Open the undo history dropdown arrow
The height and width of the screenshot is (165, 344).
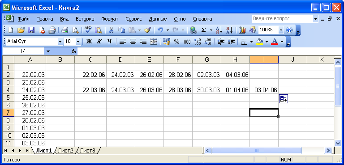point(168,30)
